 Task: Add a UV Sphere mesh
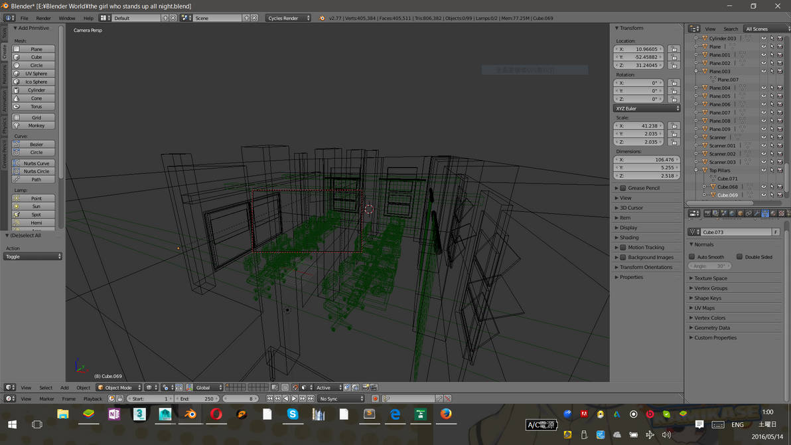[x=33, y=74]
